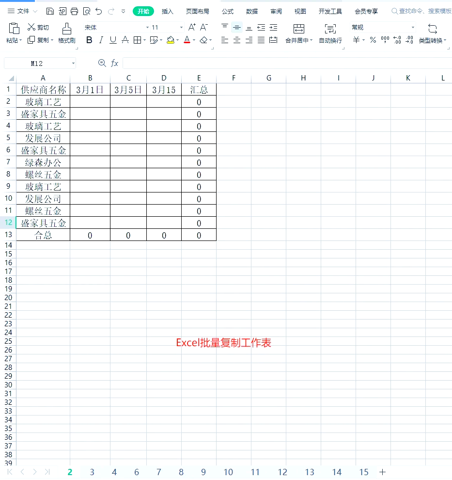Apply the yellow fill color swatch
The width and height of the screenshot is (452, 480).
[170, 40]
